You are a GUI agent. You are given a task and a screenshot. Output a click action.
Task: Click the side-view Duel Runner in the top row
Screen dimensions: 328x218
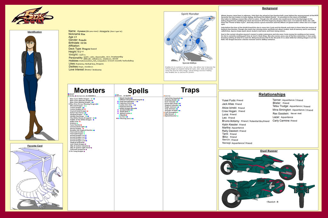pyautogui.click(x=257, y=165)
